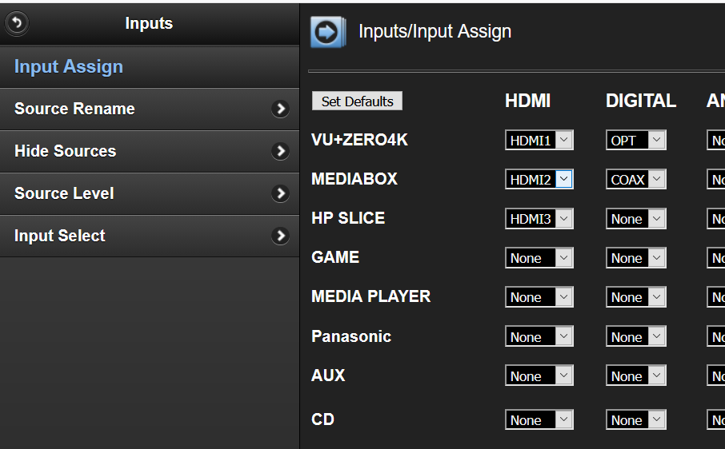725x449 pixels.
Task: Open the HDMI dropdown for Panasonic
Action: (539, 337)
